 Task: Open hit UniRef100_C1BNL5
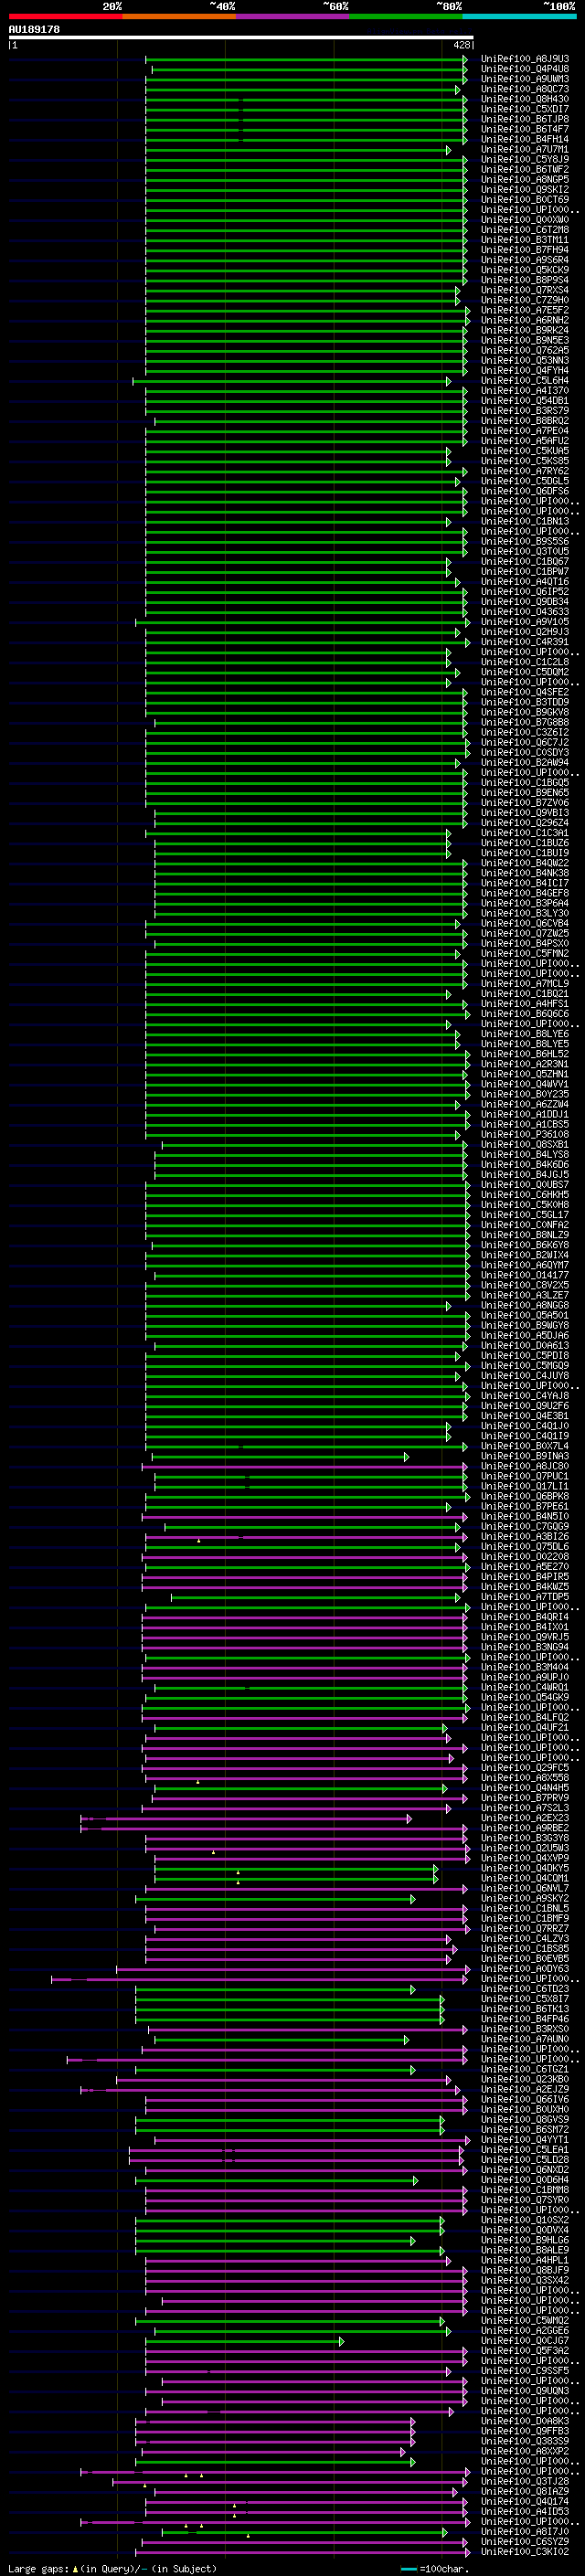pos(525,1909)
